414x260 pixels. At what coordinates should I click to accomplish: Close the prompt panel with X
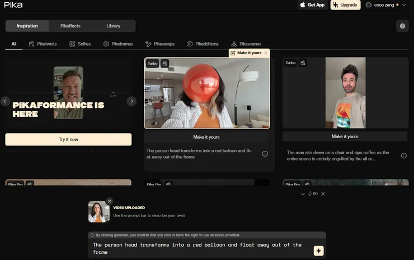pos(323,194)
